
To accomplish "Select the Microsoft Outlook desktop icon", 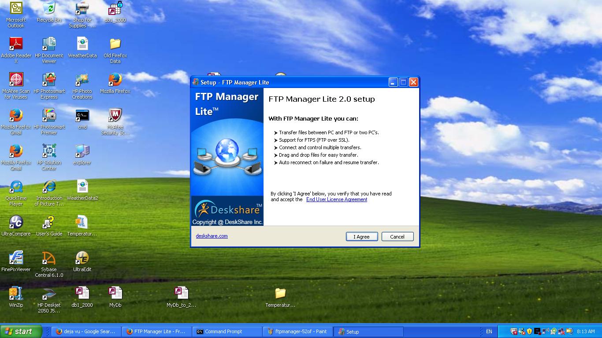I will pos(16,9).
